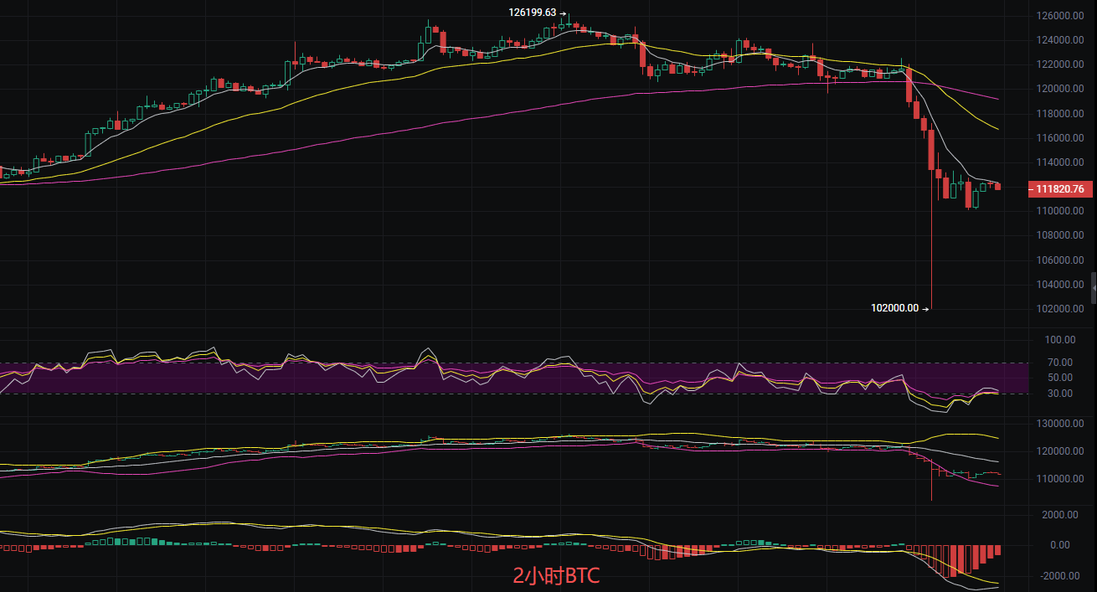
Task: Expand the collapsed right side panel arrow
Action: click(x=1093, y=288)
